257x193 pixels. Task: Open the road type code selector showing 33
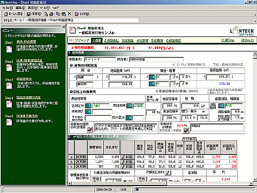[221, 106]
